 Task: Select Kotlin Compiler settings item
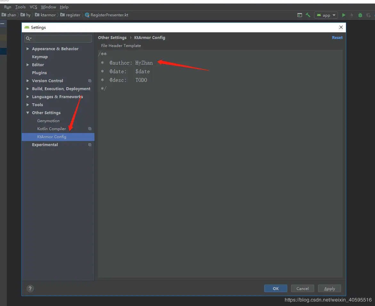pyautogui.click(x=52, y=129)
